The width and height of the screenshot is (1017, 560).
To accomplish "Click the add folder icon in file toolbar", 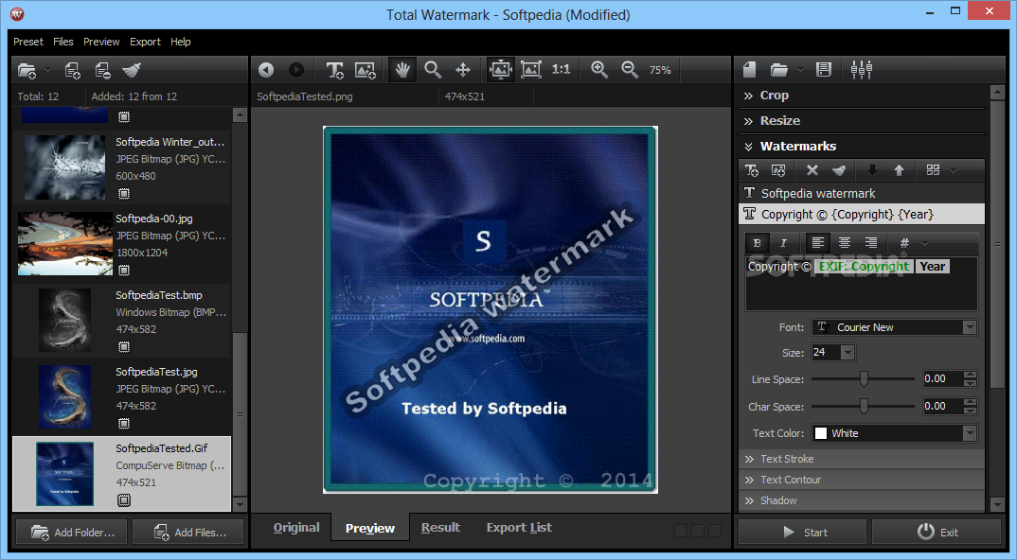I will point(27,70).
